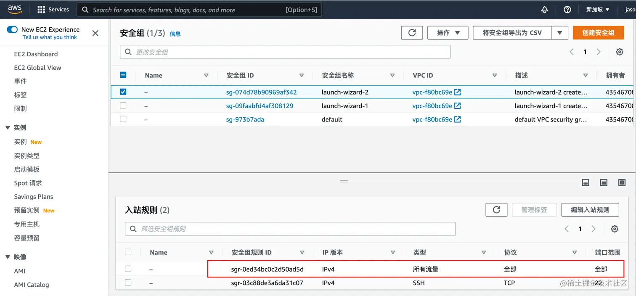
Task: Check rule sgr-03c88de3a6da31c07
Action: 128,283
